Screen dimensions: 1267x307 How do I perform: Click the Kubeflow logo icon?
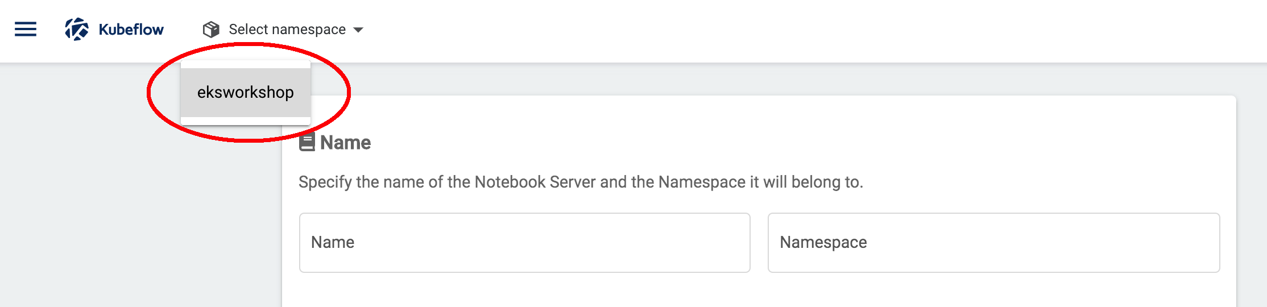[x=77, y=29]
